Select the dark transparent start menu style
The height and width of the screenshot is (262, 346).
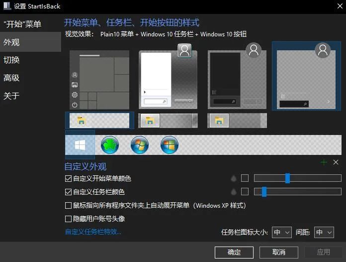[x=237, y=76]
